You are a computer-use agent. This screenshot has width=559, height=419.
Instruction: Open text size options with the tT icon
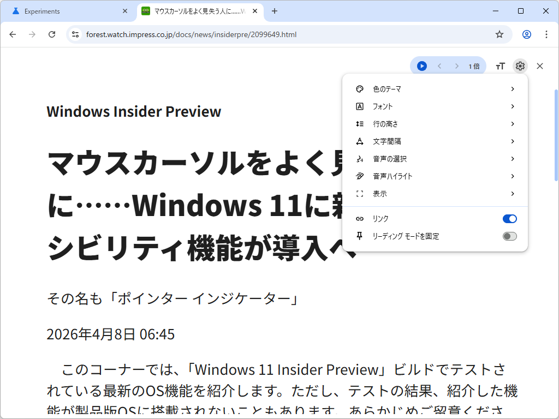(500, 66)
